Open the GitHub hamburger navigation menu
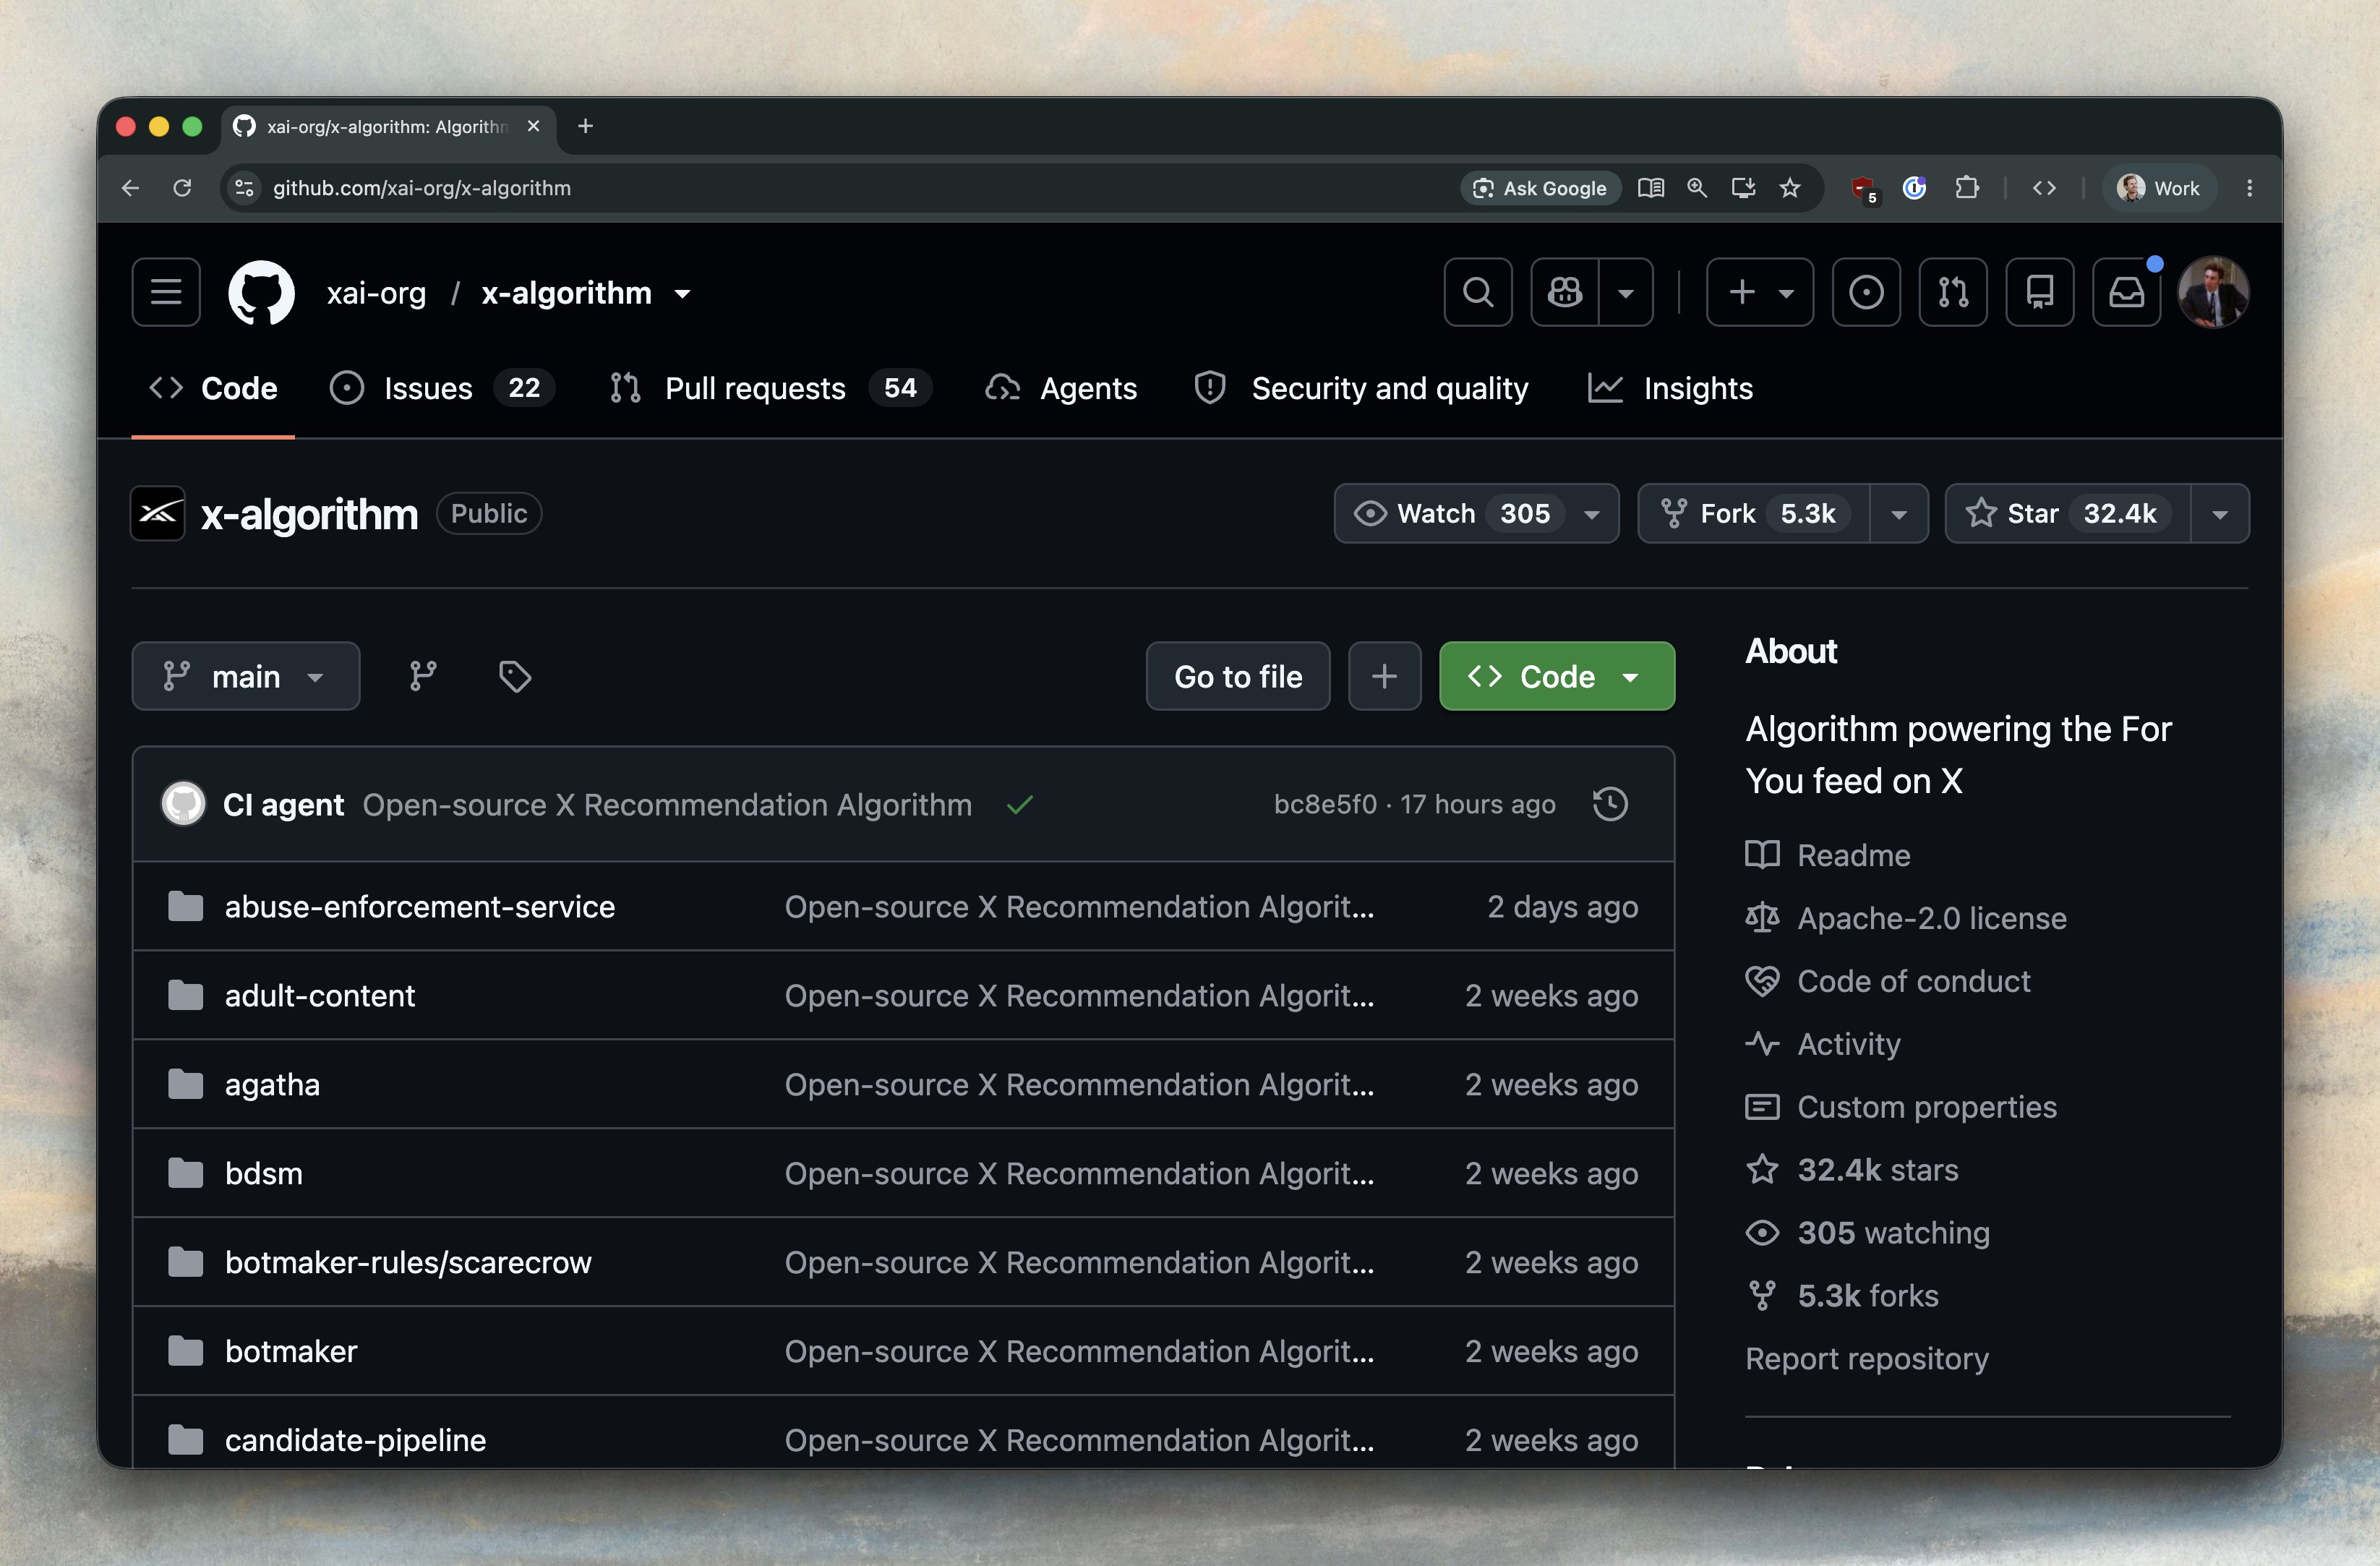Screen dimensions: 2380x1566 tap(166, 292)
